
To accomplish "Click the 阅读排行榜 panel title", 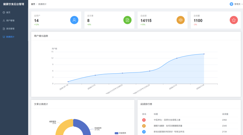I will pyautogui.click(x=146, y=104).
